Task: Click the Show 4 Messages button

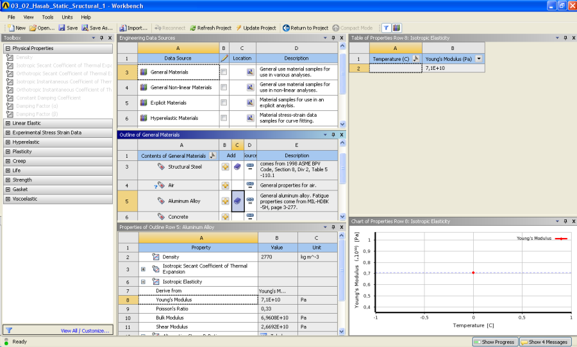Action: (545, 342)
